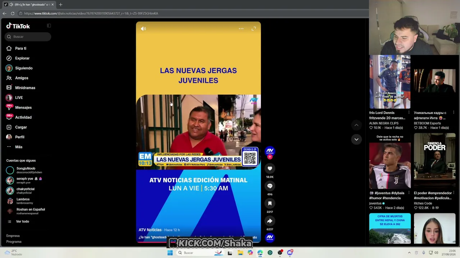Viewport: 460px width, 258px height.
Task: Share the video using the arrow icon
Action: pyautogui.click(x=270, y=221)
